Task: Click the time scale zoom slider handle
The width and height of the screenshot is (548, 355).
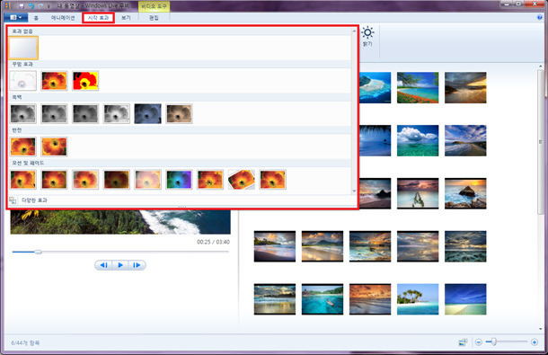Action: point(494,342)
